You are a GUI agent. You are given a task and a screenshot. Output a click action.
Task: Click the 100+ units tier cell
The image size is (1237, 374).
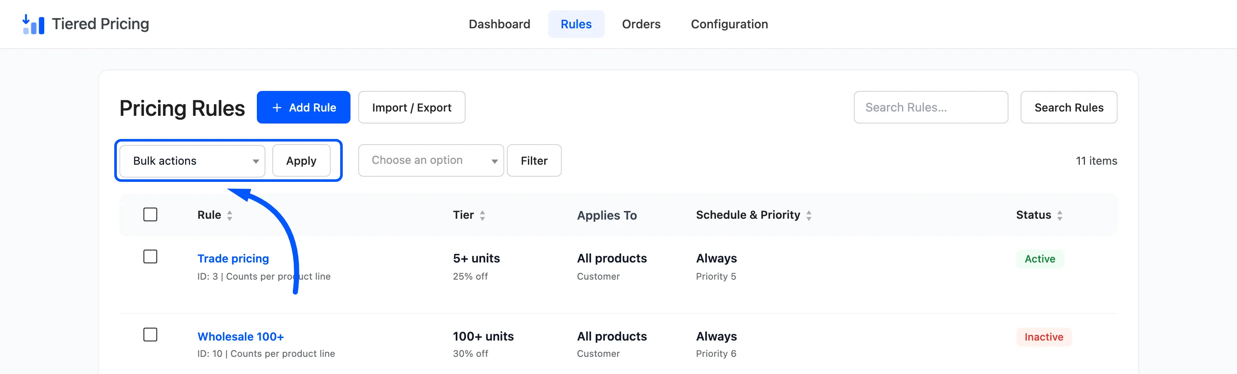point(483,337)
